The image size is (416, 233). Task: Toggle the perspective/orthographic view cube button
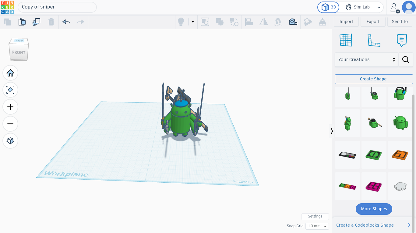[10, 141]
